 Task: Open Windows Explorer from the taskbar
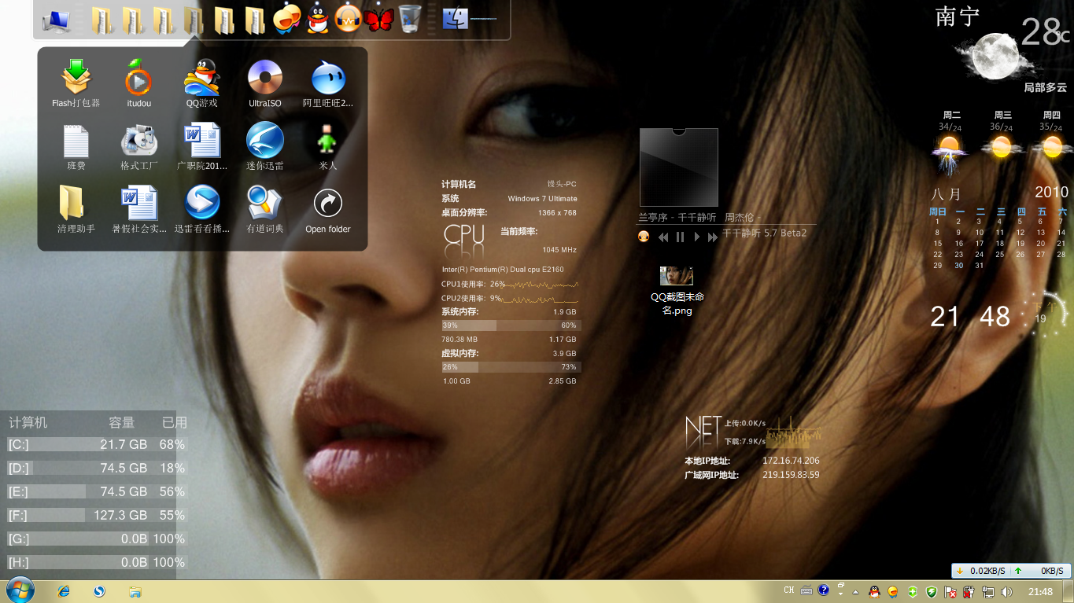[x=135, y=590]
